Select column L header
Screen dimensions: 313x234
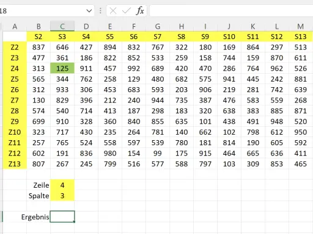(x=277, y=26)
